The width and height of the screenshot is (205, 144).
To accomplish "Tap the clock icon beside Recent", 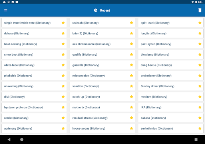I will point(96,10).
